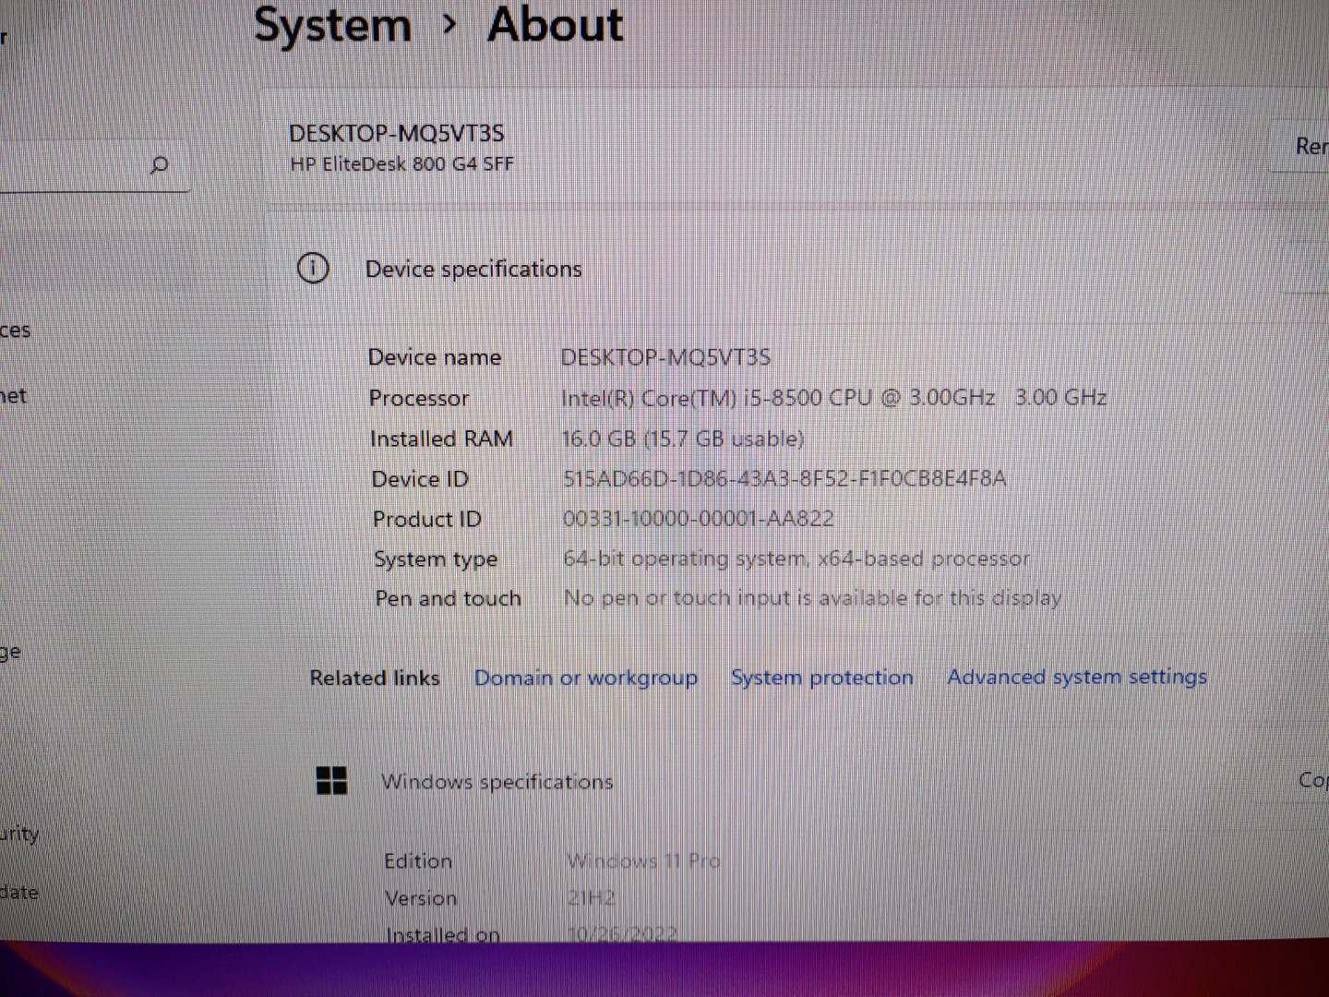Click the Windows logo beside Windows specifications
Screen dimensions: 1329x997
click(x=331, y=781)
